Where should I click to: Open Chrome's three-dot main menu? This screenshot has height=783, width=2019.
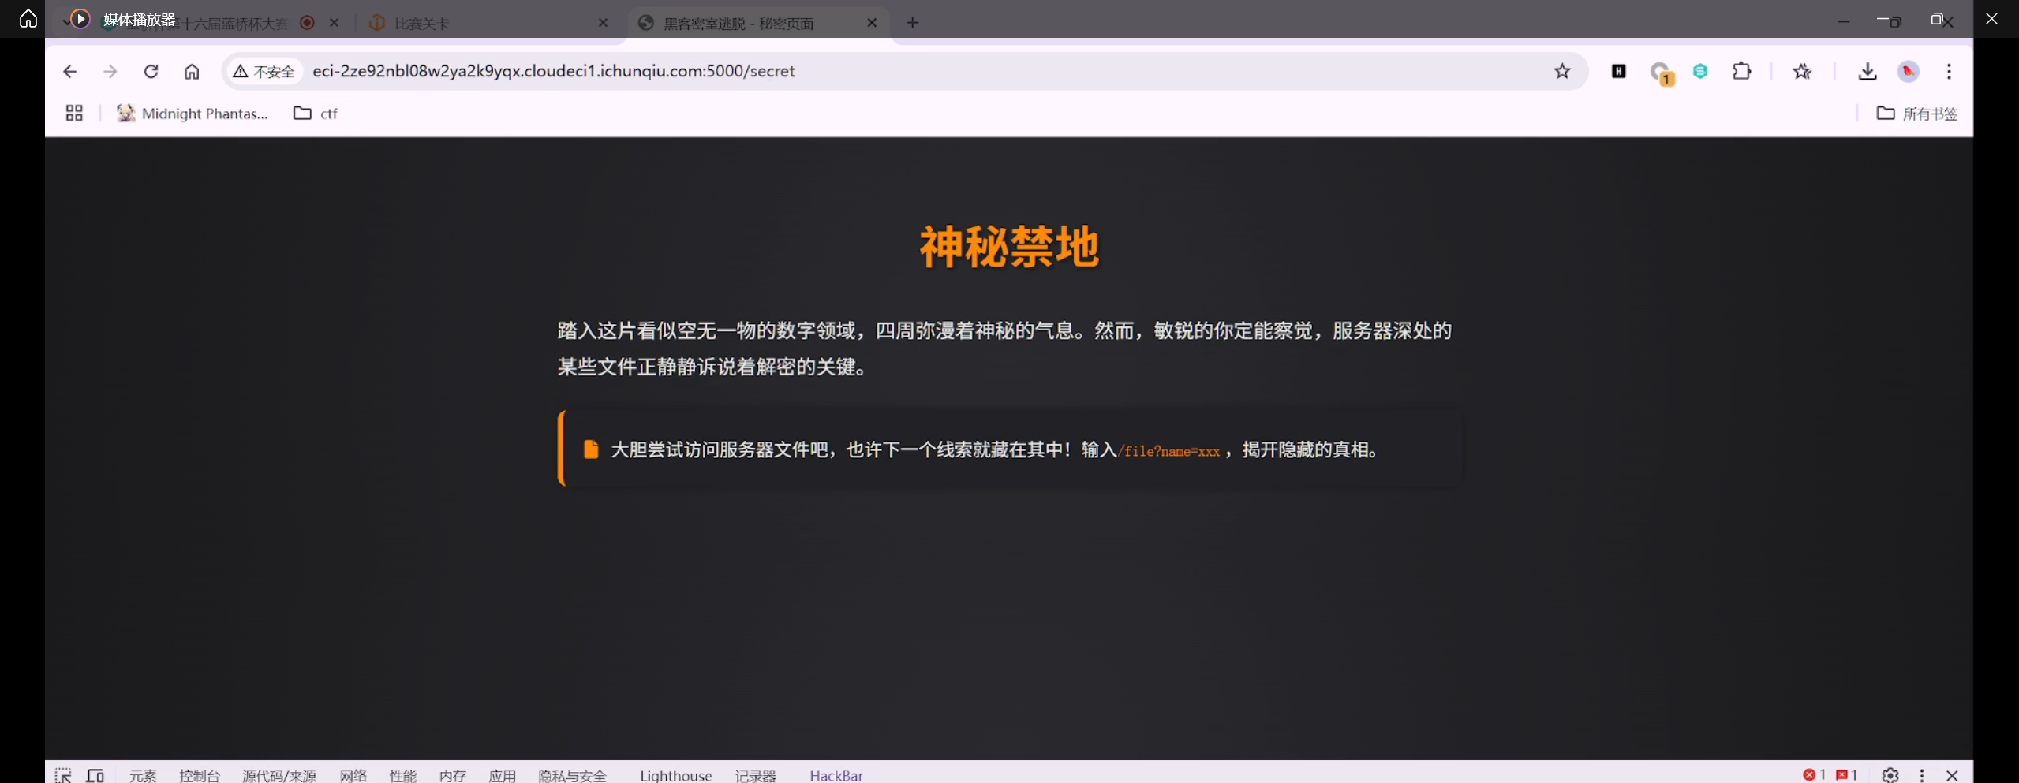pyautogui.click(x=1949, y=72)
